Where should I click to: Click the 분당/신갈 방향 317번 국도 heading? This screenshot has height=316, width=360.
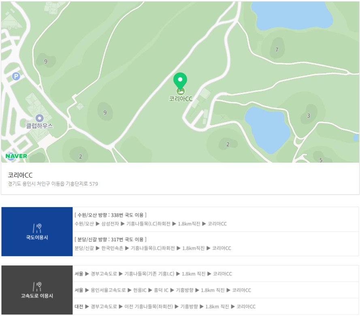pyautogui.click(x=111, y=240)
